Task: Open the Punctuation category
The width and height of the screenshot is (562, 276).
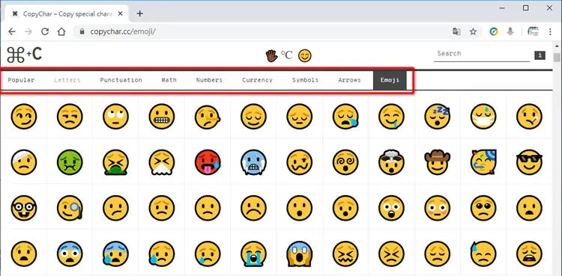Action: pos(121,80)
